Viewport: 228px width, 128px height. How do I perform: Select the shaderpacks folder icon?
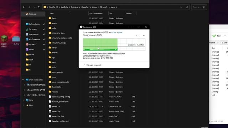pos(50,87)
